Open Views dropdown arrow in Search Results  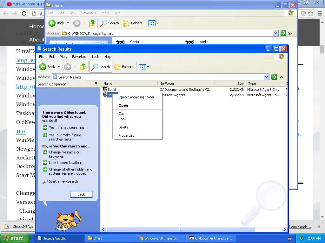pos(148,67)
